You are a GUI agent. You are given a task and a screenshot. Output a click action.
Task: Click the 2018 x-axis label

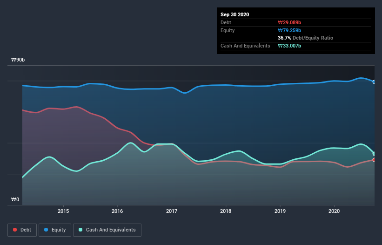[x=226, y=211]
